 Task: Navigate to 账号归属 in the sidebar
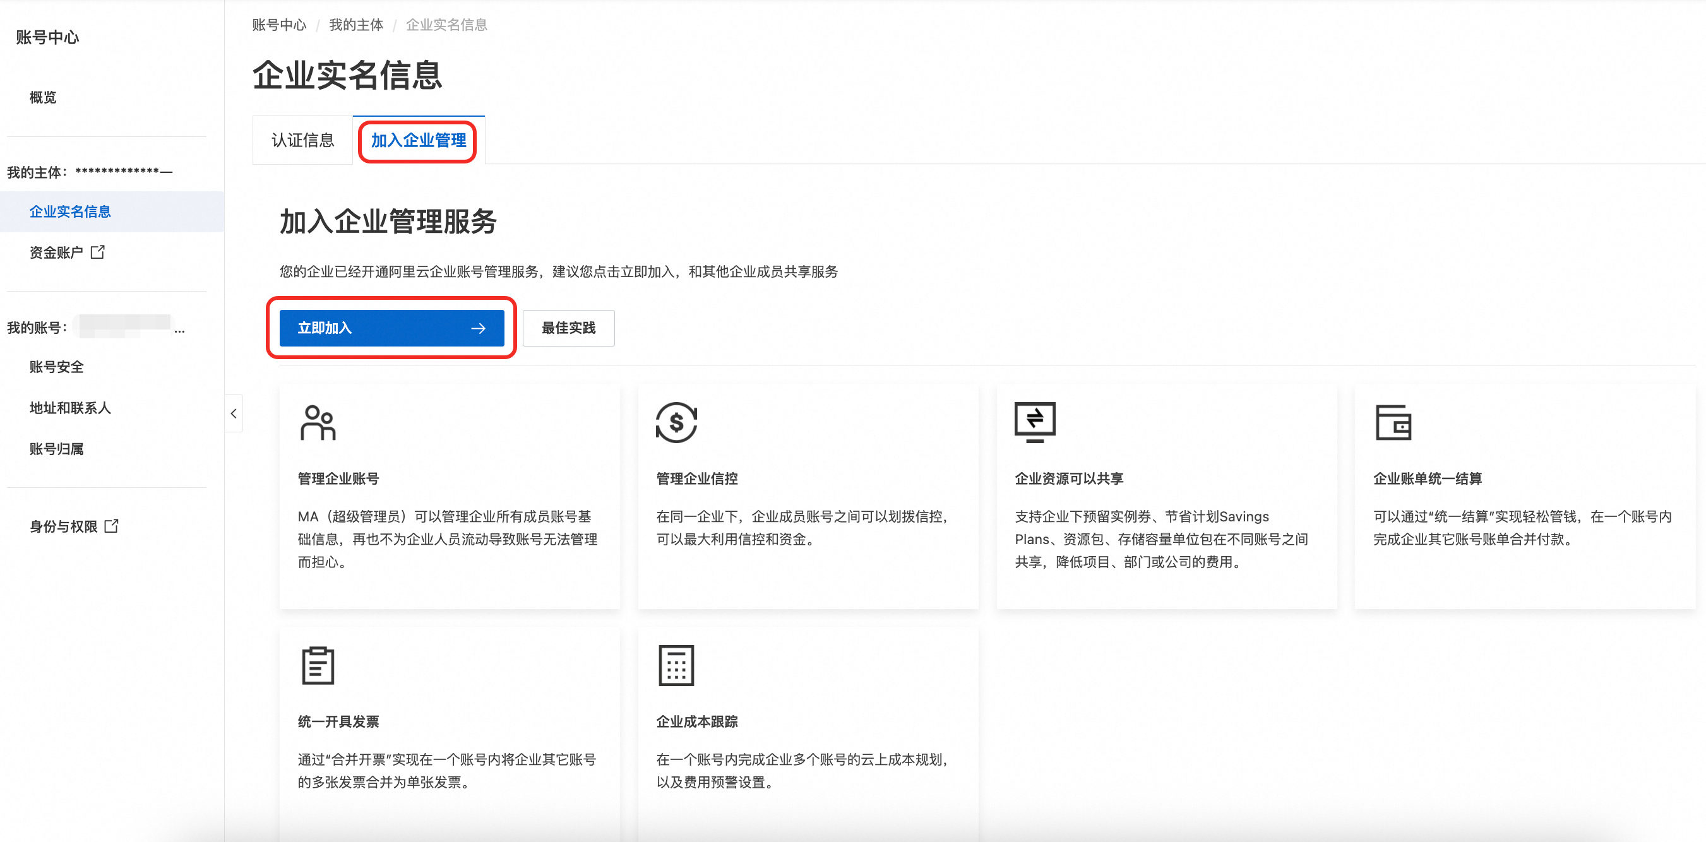[57, 449]
